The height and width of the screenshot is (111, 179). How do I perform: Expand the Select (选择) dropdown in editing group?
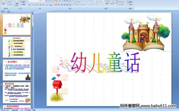(x=130, y=4)
